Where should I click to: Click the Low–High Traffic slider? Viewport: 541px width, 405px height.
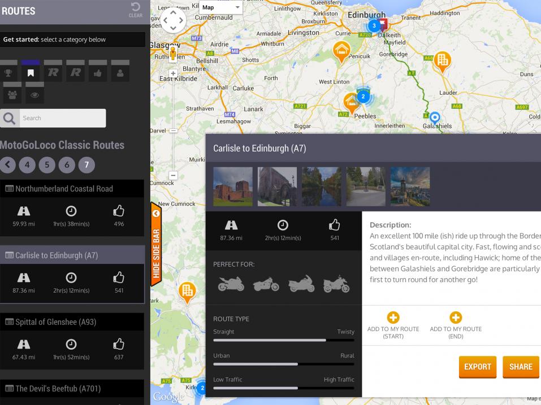[x=284, y=388]
